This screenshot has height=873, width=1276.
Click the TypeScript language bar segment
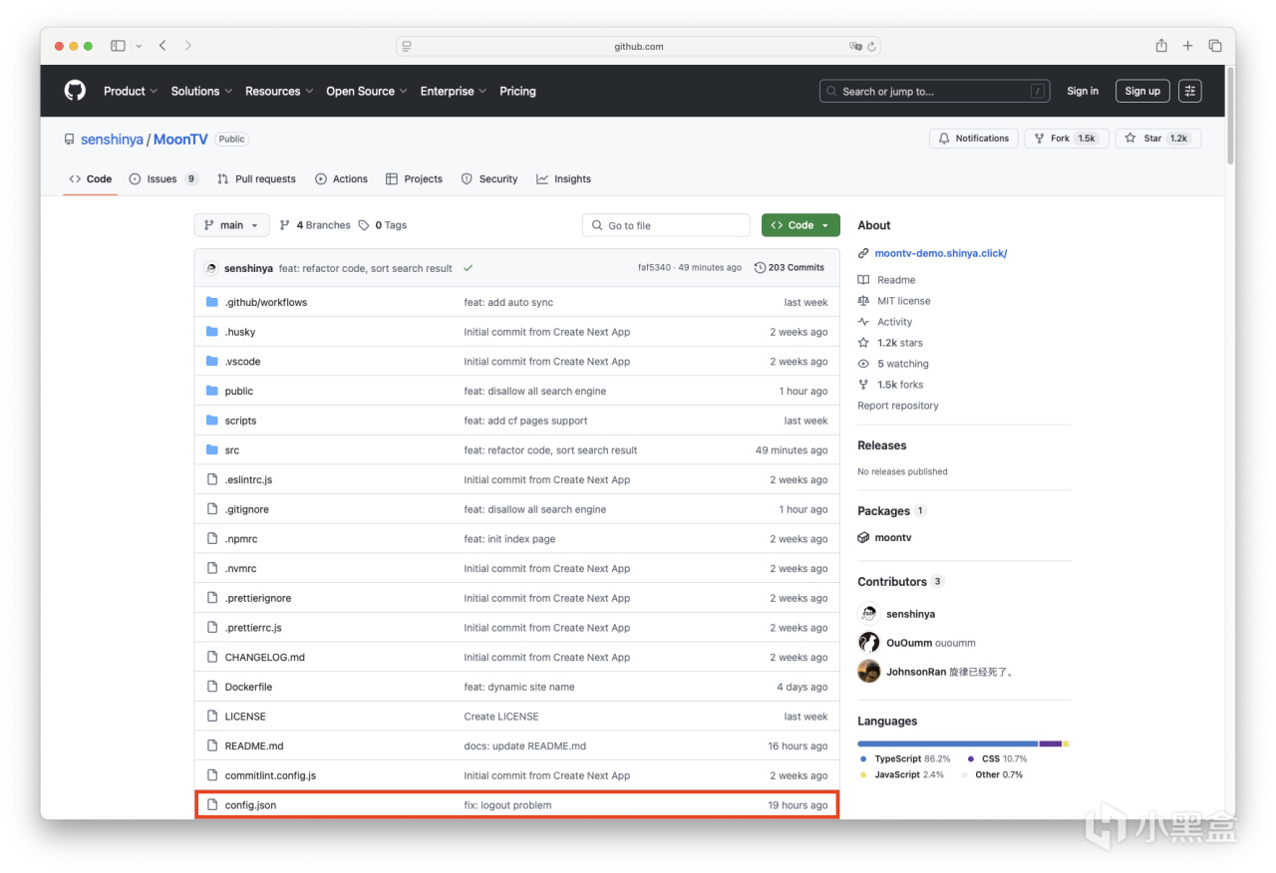click(x=947, y=743)
